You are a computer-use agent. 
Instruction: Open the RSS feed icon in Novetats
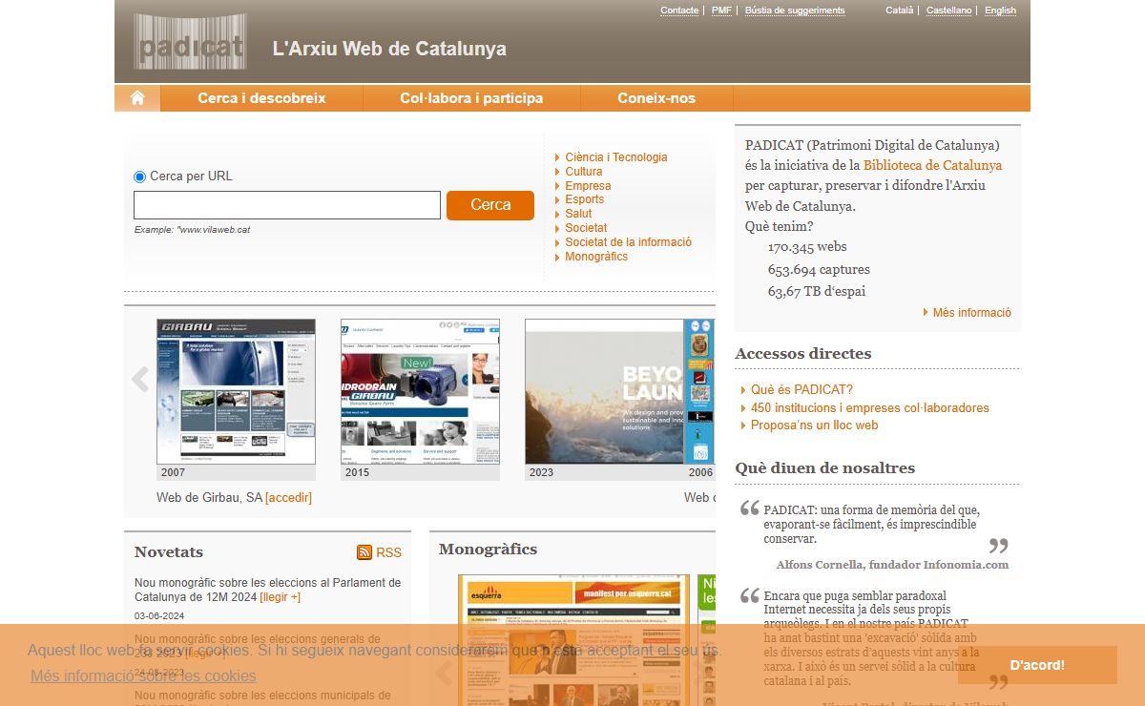[x=364, y=552]
